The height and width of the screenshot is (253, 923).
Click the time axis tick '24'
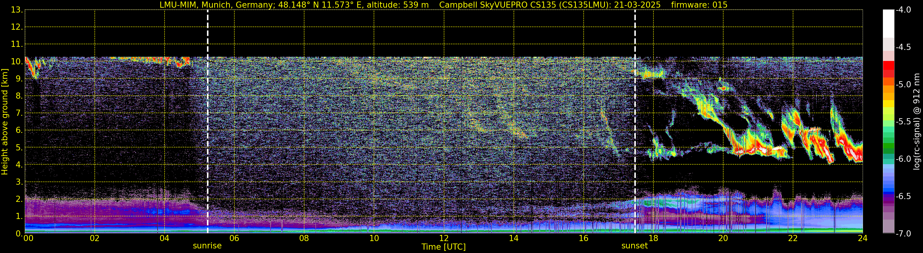click(x=862, y=238)
